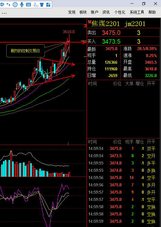Activate the IME microphone voice input
This screenshot has height=227, width=161.
(22, 5)
